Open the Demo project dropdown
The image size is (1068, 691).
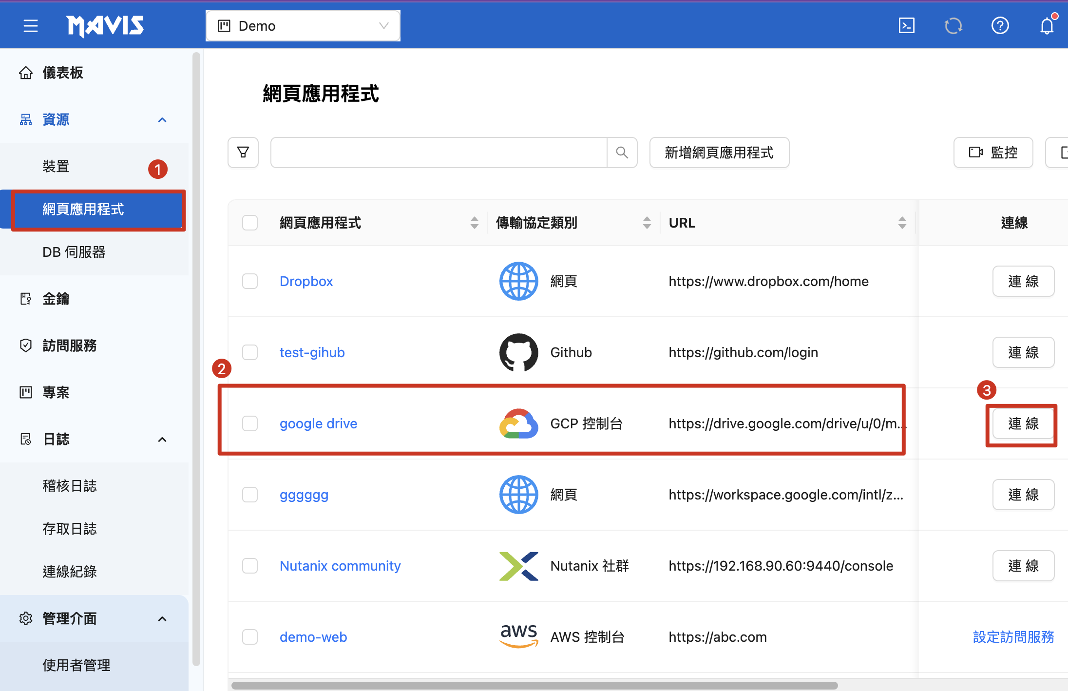click(303, 26)
